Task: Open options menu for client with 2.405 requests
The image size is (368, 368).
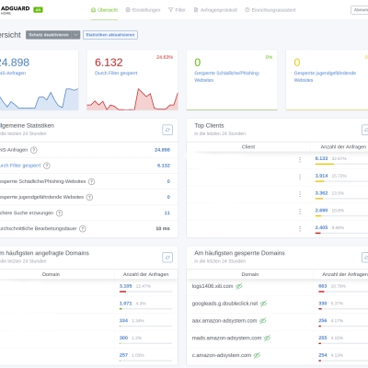Action: pyautogui.click(x=300, y=229)
